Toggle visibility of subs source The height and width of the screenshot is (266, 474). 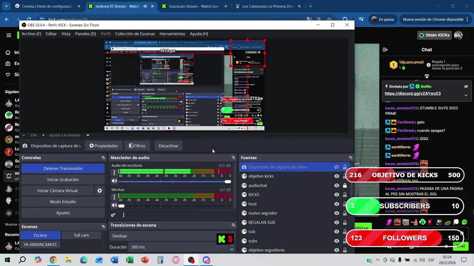(x=337, y=241)
